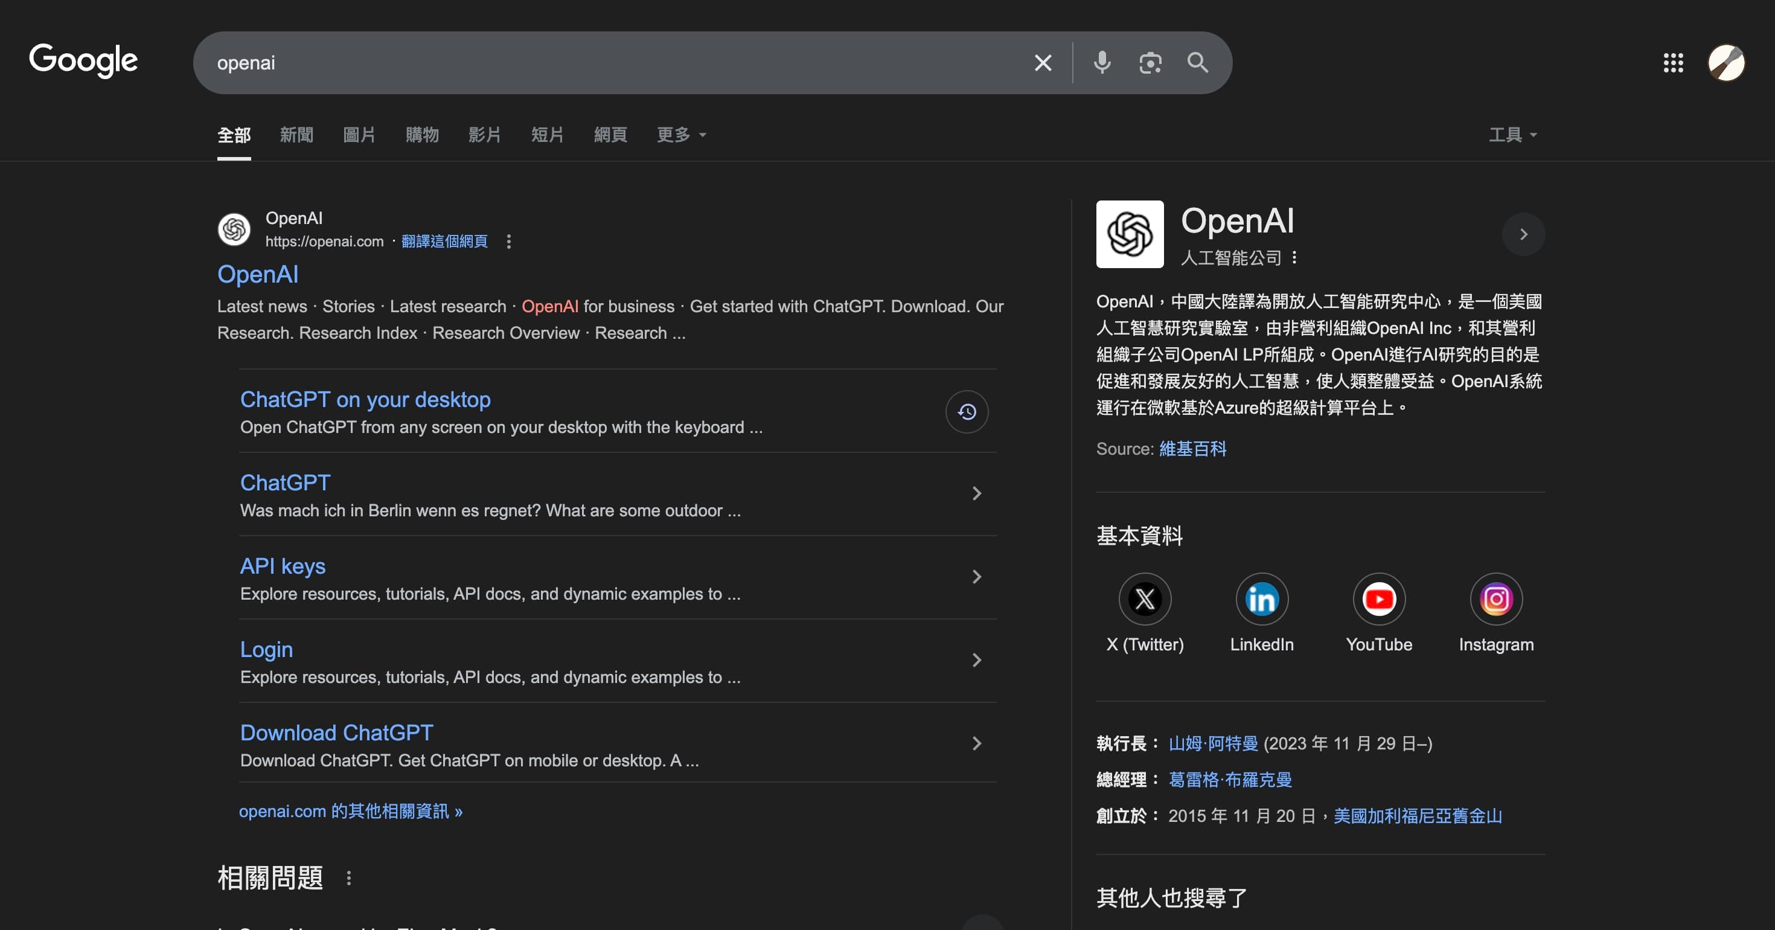The height and width of the screenshot is (930, 1775).
Task: Clear the search query with the X
Action: point(1043,63)
